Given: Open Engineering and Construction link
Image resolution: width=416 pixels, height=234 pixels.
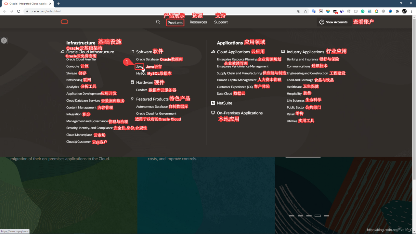Looking at the screenshot, I should pyautogui.click(x=307, y=73).
